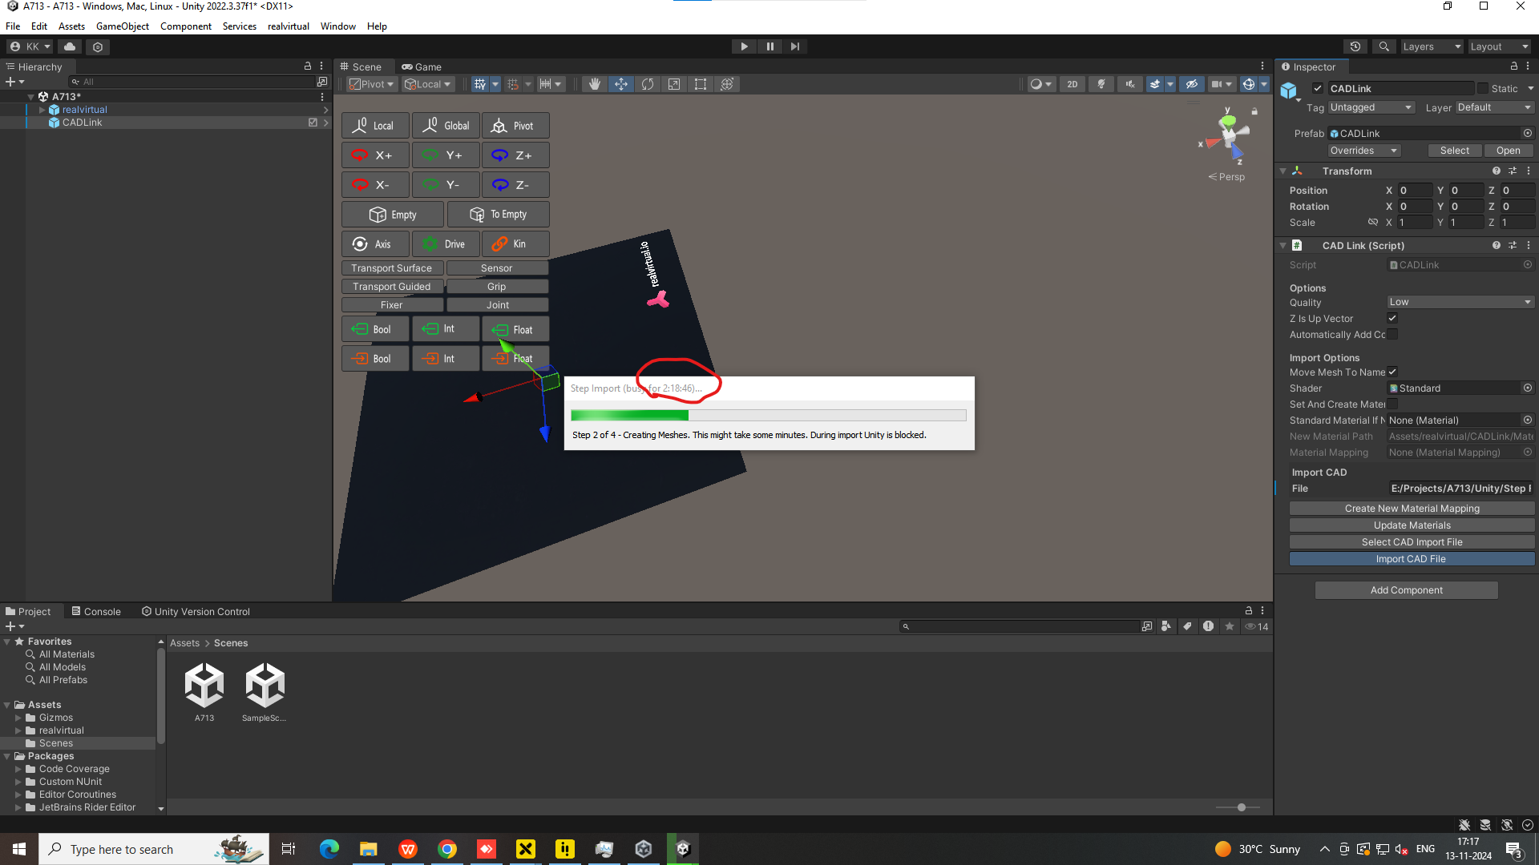Viewport: 1539px width, 865px height.
Task: Select the A713 scene asset
Action: [x=204, y=692]
